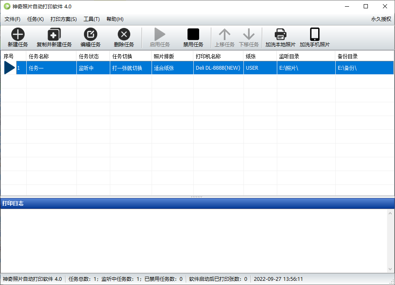
Task: Click the 打一张就切换 cell
Action: (x=131, y=68)
